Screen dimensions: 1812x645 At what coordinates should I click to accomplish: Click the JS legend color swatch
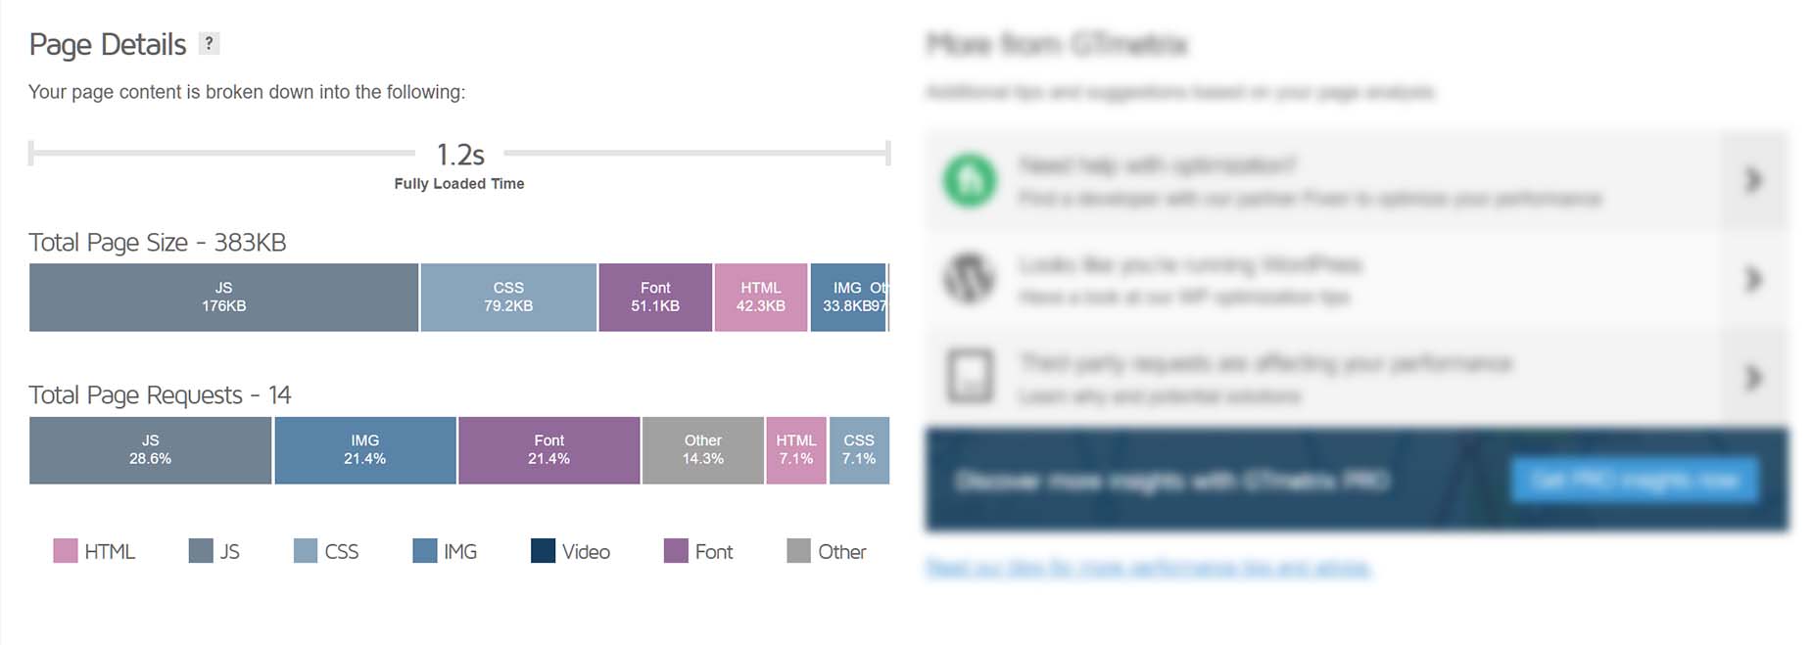coord(201,551)
